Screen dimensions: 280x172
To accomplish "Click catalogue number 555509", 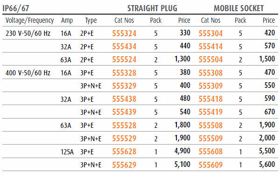I will point(210,139).
